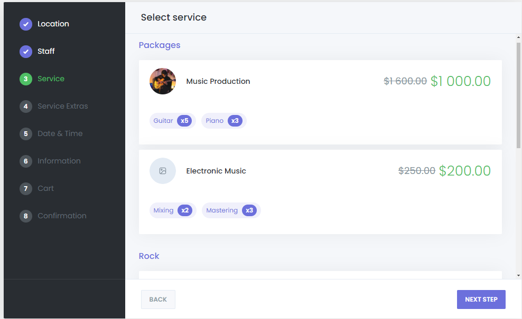
Task: Click the Music Production thumbnail photo
Action: pyautogui.click(x=163, y=81)
